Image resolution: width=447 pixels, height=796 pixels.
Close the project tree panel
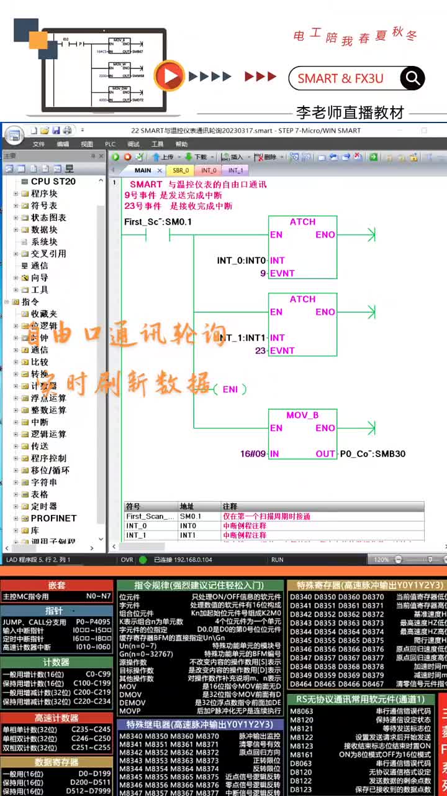[x=101, y=156]
